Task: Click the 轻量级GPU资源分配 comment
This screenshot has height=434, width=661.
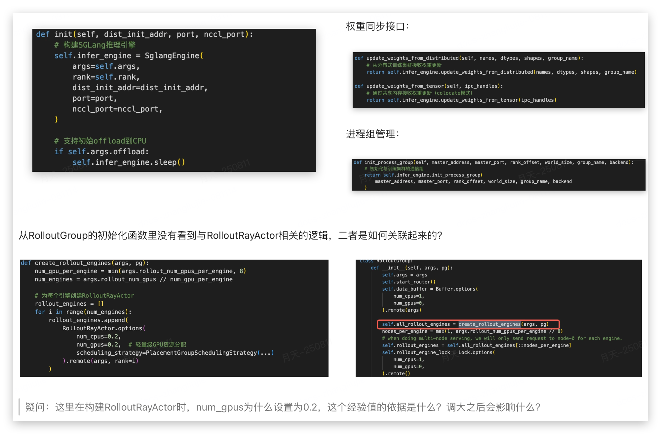Action: pos(157,345)
